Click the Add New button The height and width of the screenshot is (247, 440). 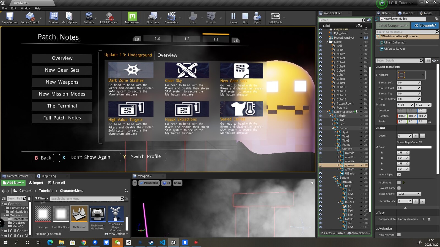13,183
